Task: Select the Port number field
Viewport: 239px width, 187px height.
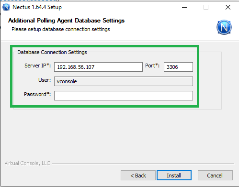Action: click(x=178, y=67)
